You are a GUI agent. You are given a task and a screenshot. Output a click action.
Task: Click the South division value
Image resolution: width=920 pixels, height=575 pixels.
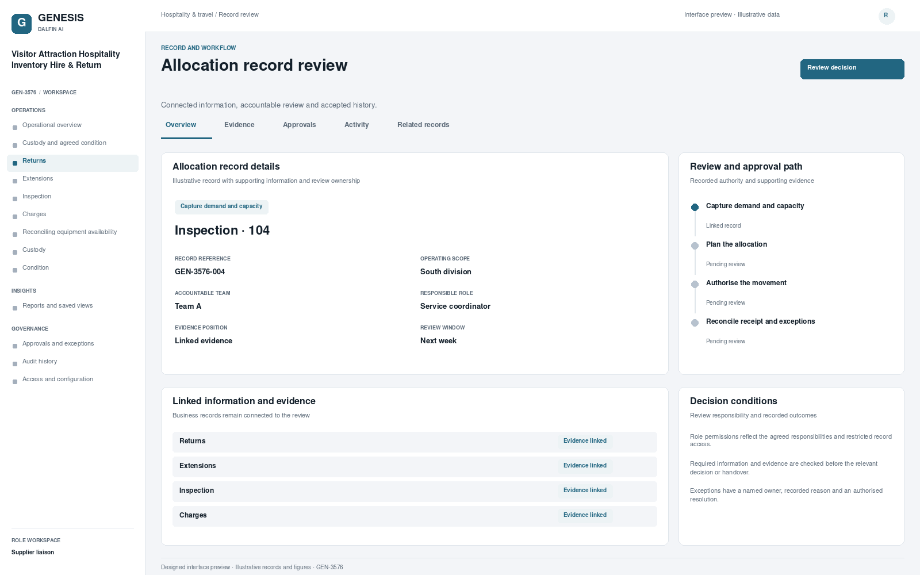[x=446, y=272]
